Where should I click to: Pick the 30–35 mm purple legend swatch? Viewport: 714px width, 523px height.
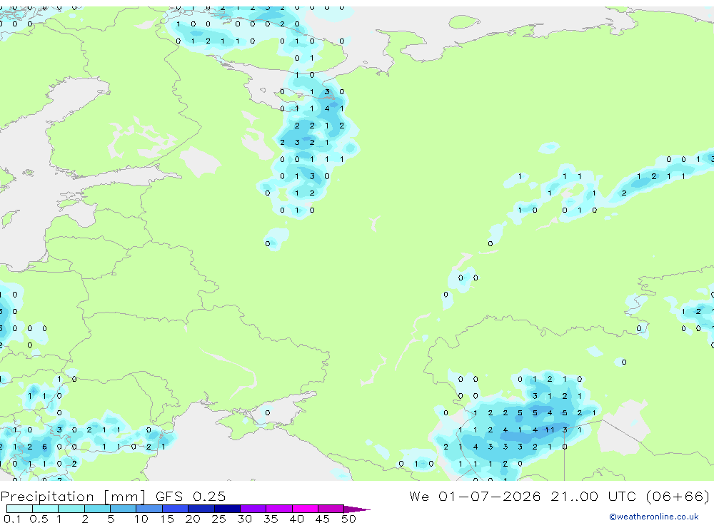(253, 509)
